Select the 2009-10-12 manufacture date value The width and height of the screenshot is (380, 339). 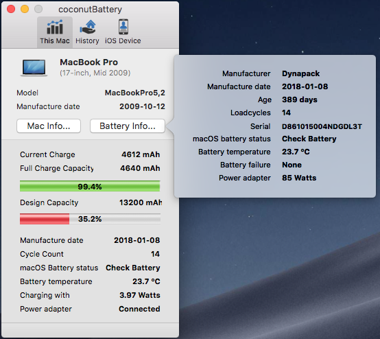pyautogui.click(x=142, y=106)
